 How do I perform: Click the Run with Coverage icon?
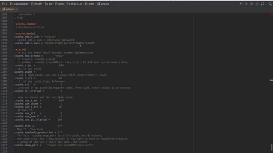click(x=257, y=4)
